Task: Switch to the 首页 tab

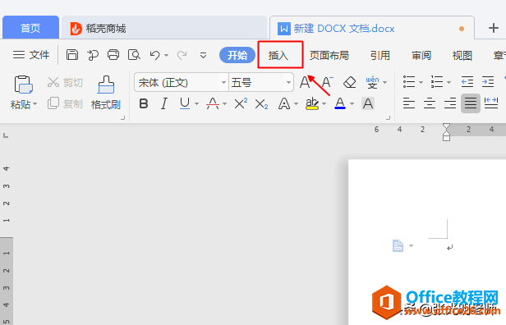Action: tap(30, 28)
